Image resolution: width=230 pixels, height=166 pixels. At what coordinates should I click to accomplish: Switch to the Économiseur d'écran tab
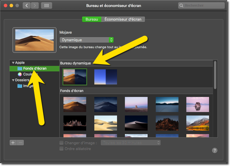pyautogui.click(x=123, y=19)
